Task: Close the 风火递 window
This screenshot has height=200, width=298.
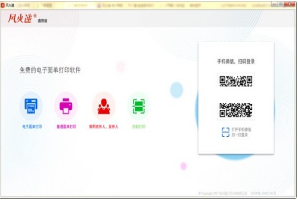Action: [290, 4]
